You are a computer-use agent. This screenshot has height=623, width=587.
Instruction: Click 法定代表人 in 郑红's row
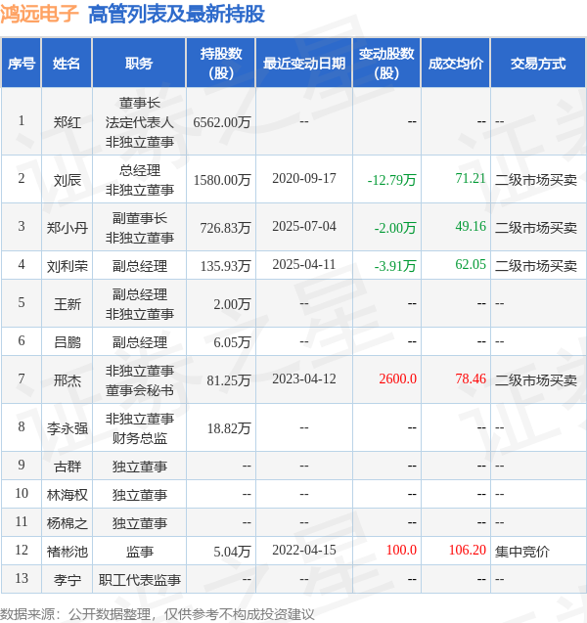point(140,122)
